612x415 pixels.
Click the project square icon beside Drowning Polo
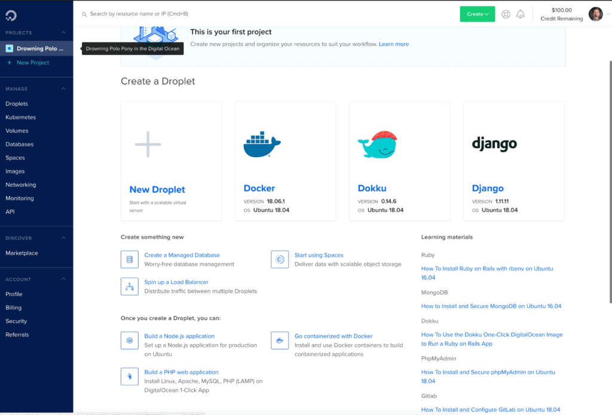[x=10, y=48]
